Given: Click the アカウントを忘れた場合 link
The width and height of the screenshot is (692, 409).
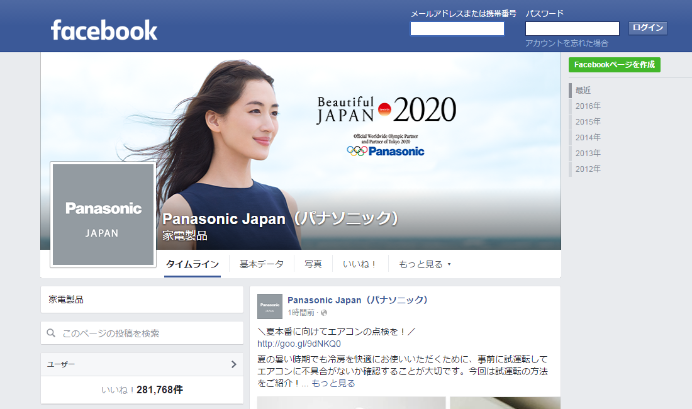Looking at the screenshot, I should [x=567, y=43].
